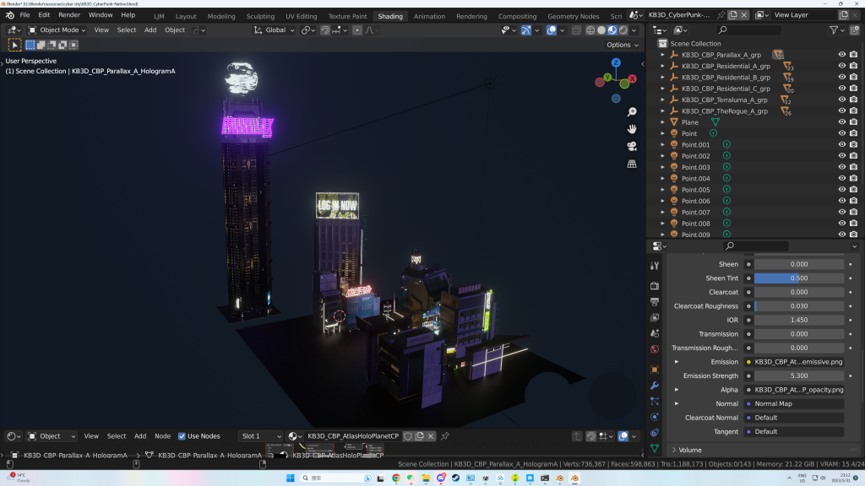Viewport: 865px width, 486px height.
Task: Click the outliner filter funnel icon
Action: [x=834, y=30]
